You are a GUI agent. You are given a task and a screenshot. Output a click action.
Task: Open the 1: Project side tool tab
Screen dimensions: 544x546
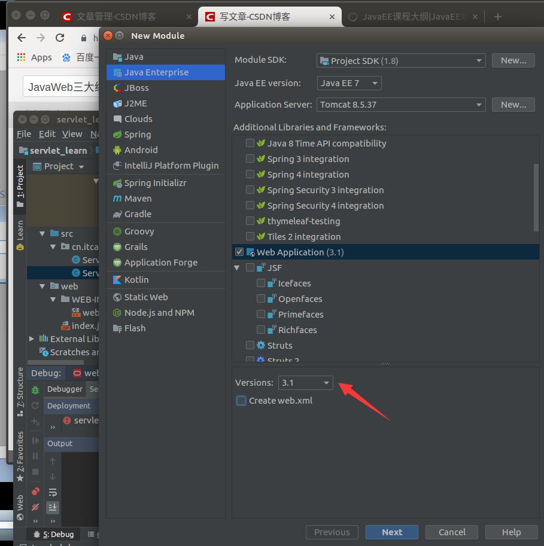pyautogui.click(x=20, y=185)
